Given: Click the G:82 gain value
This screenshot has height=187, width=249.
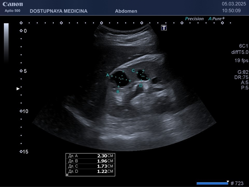Looking at the screenshot, I should pyautogui.click(x=243, y=72).
